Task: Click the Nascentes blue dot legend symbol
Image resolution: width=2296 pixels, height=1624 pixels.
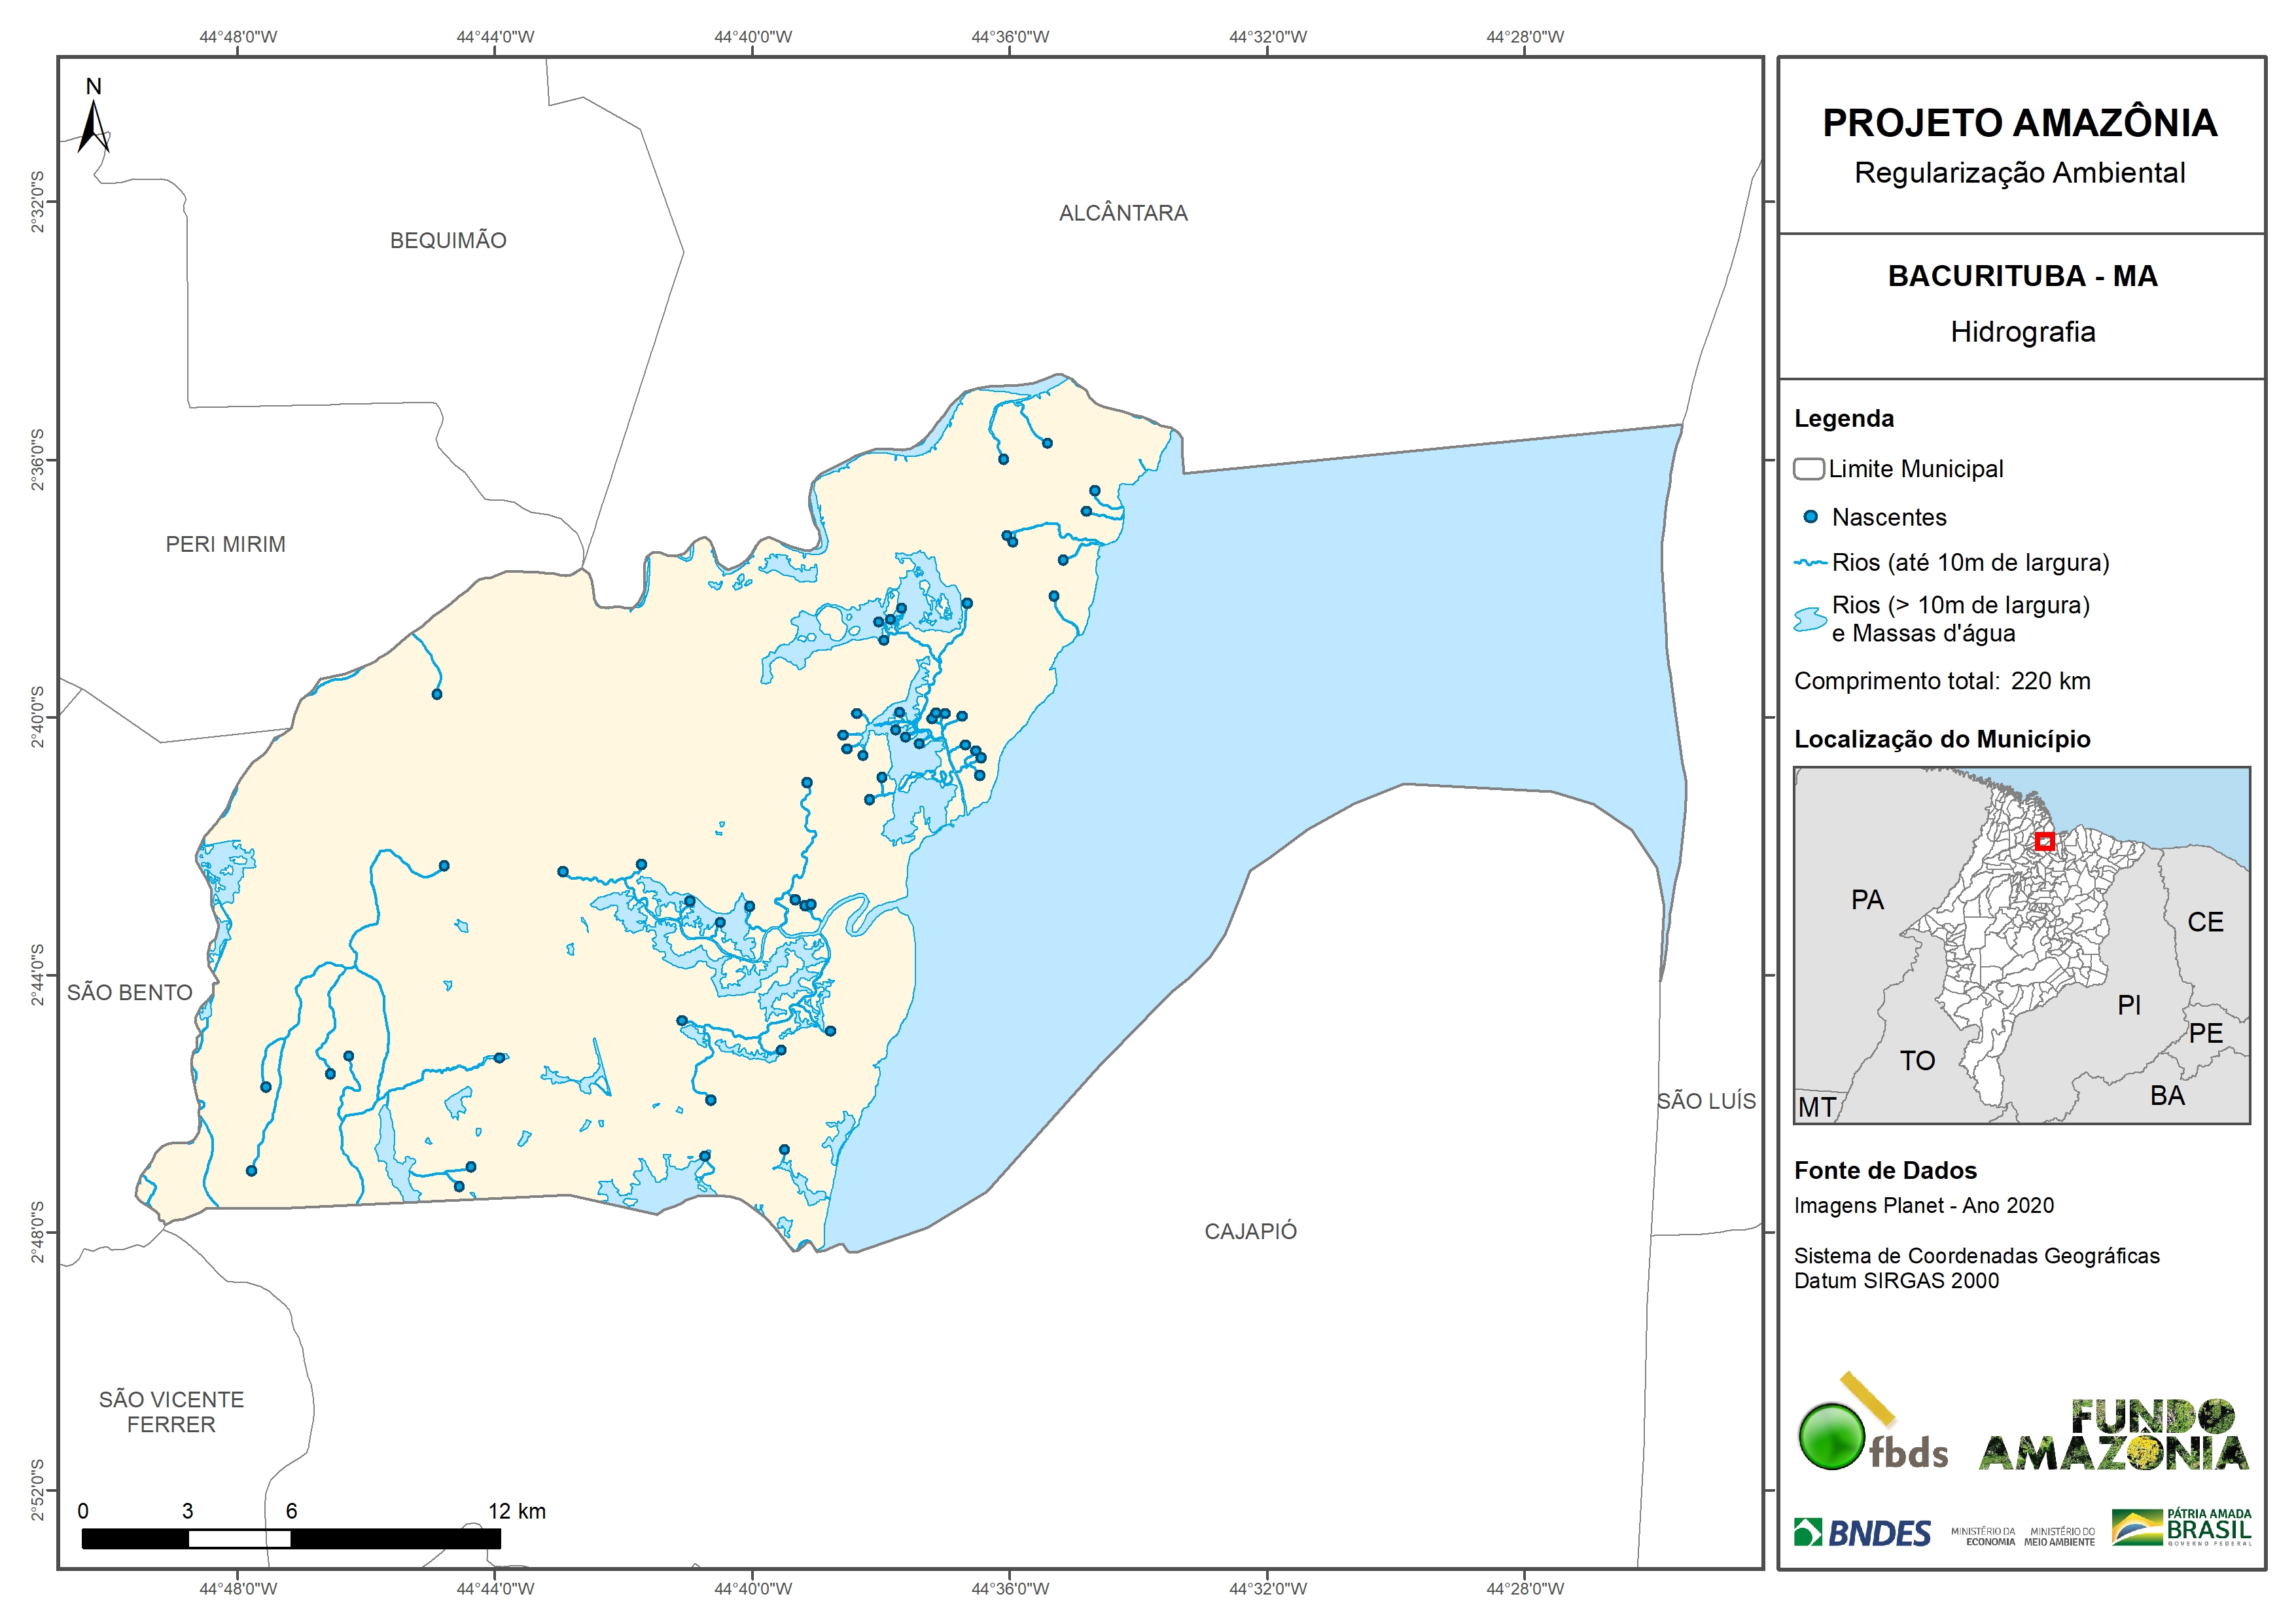Action: 1810,517
